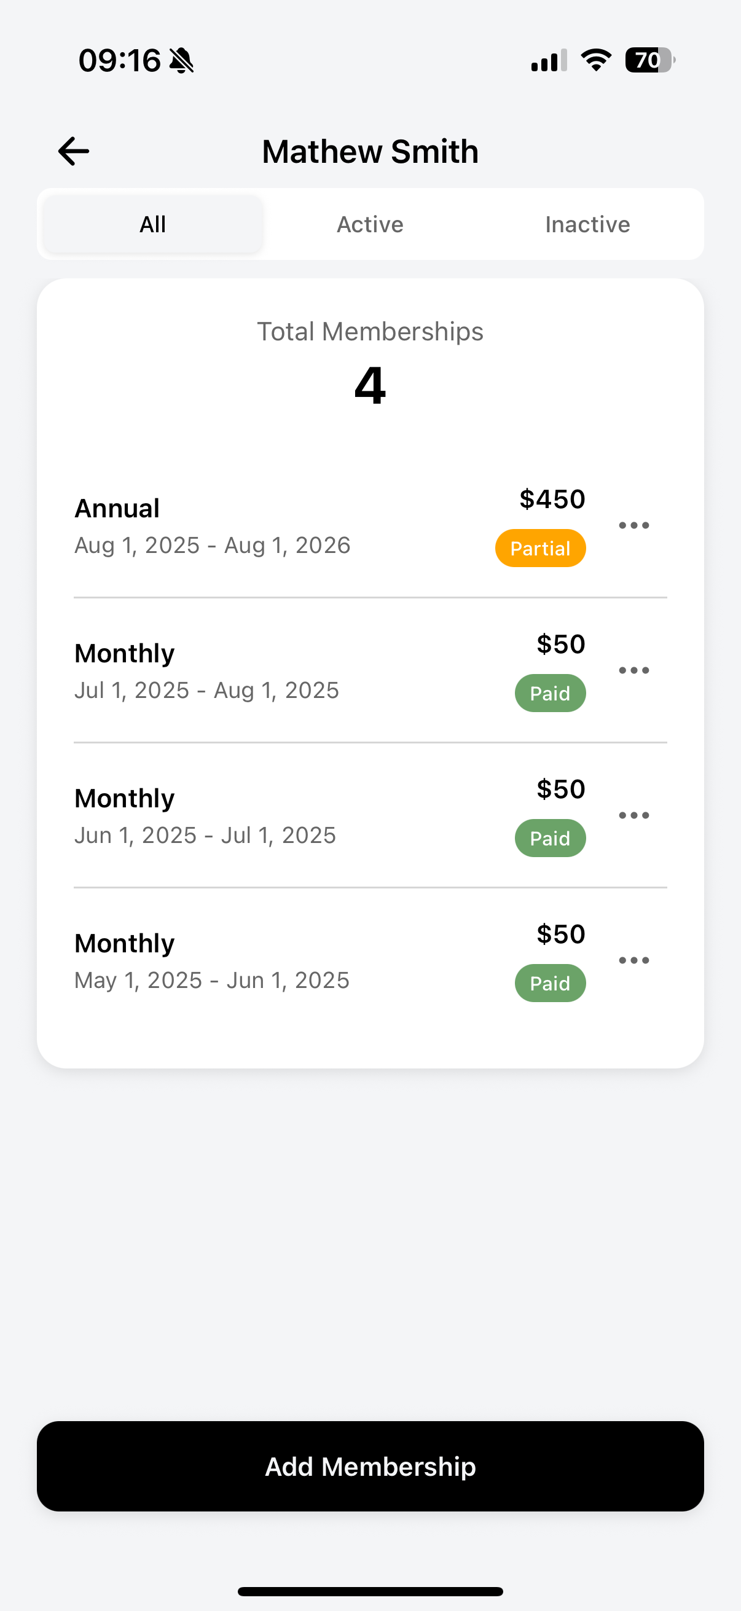Screen dimensions: 741x1611
Task: Tap the battery indicator showing 70
Action: tap(649, 60)
